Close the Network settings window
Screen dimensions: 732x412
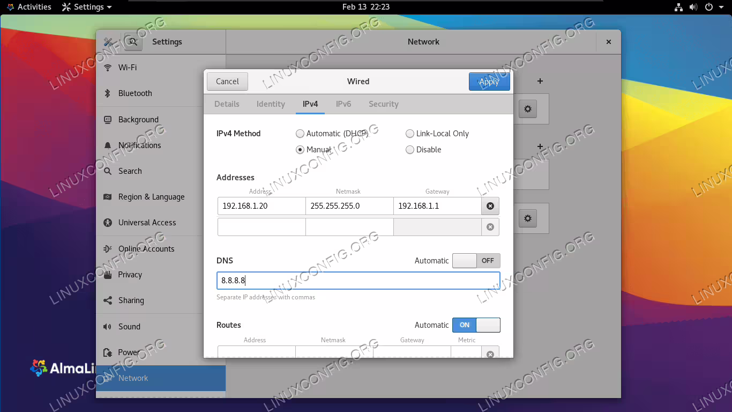click(609, 42)
